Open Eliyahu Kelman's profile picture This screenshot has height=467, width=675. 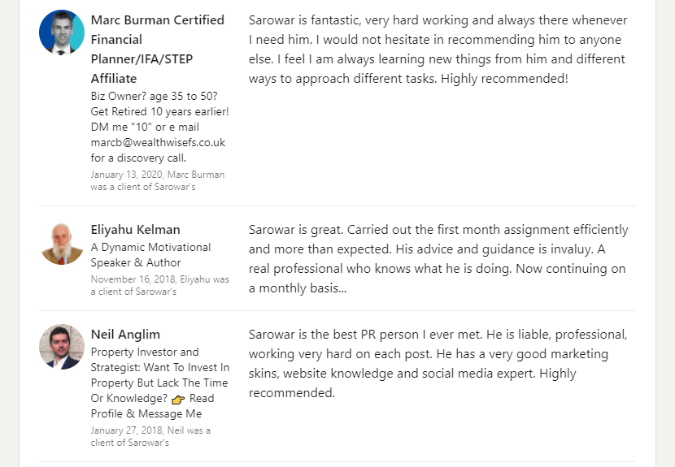click(x=62, y=243)
